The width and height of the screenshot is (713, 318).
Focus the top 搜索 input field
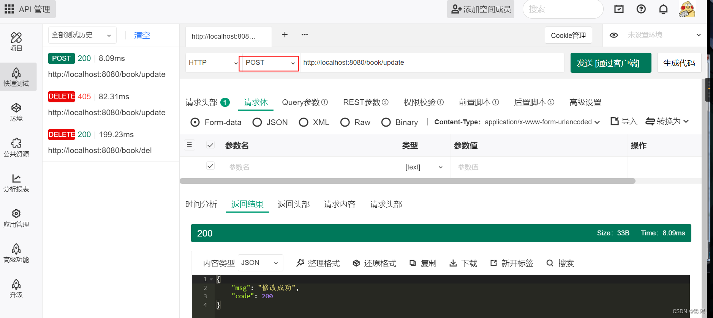point(563,9)
